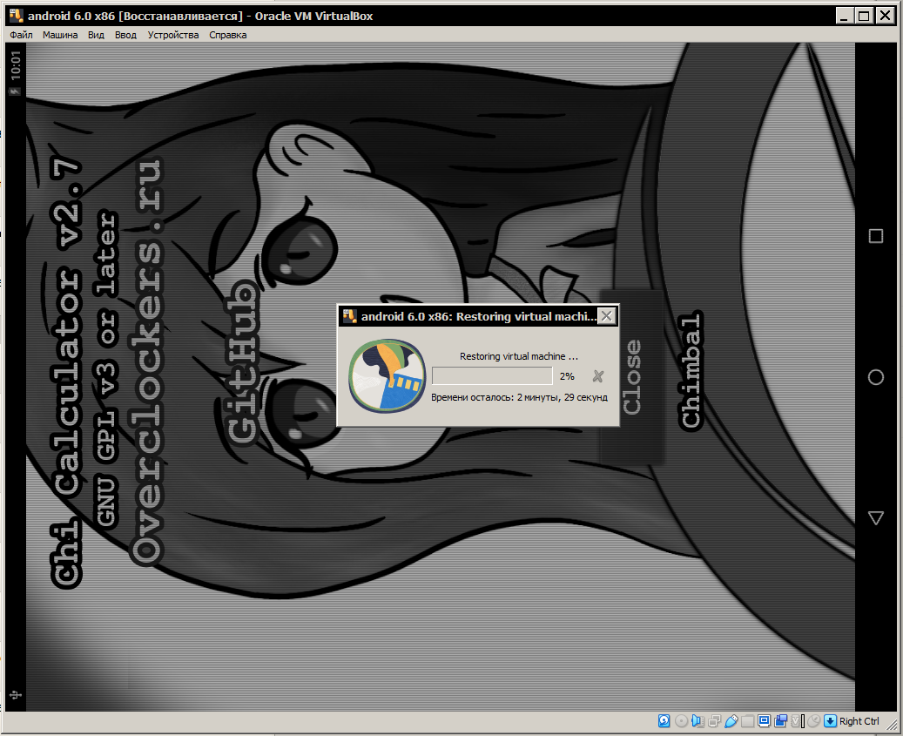The height and width of the screenshot is (736, 903).
Task: Close the VirtualBox VM window
Action: pos(885,16)
